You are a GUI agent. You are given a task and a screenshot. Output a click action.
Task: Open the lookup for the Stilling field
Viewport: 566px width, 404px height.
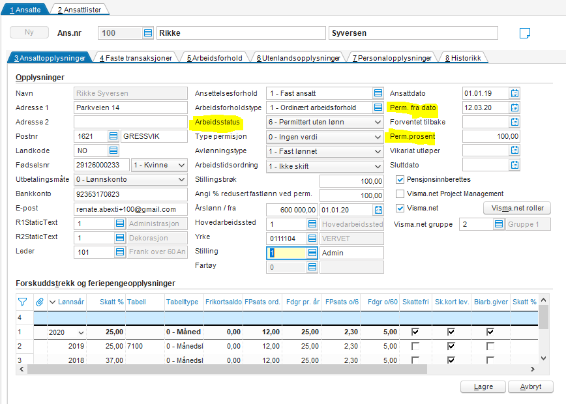pos(312,253)
